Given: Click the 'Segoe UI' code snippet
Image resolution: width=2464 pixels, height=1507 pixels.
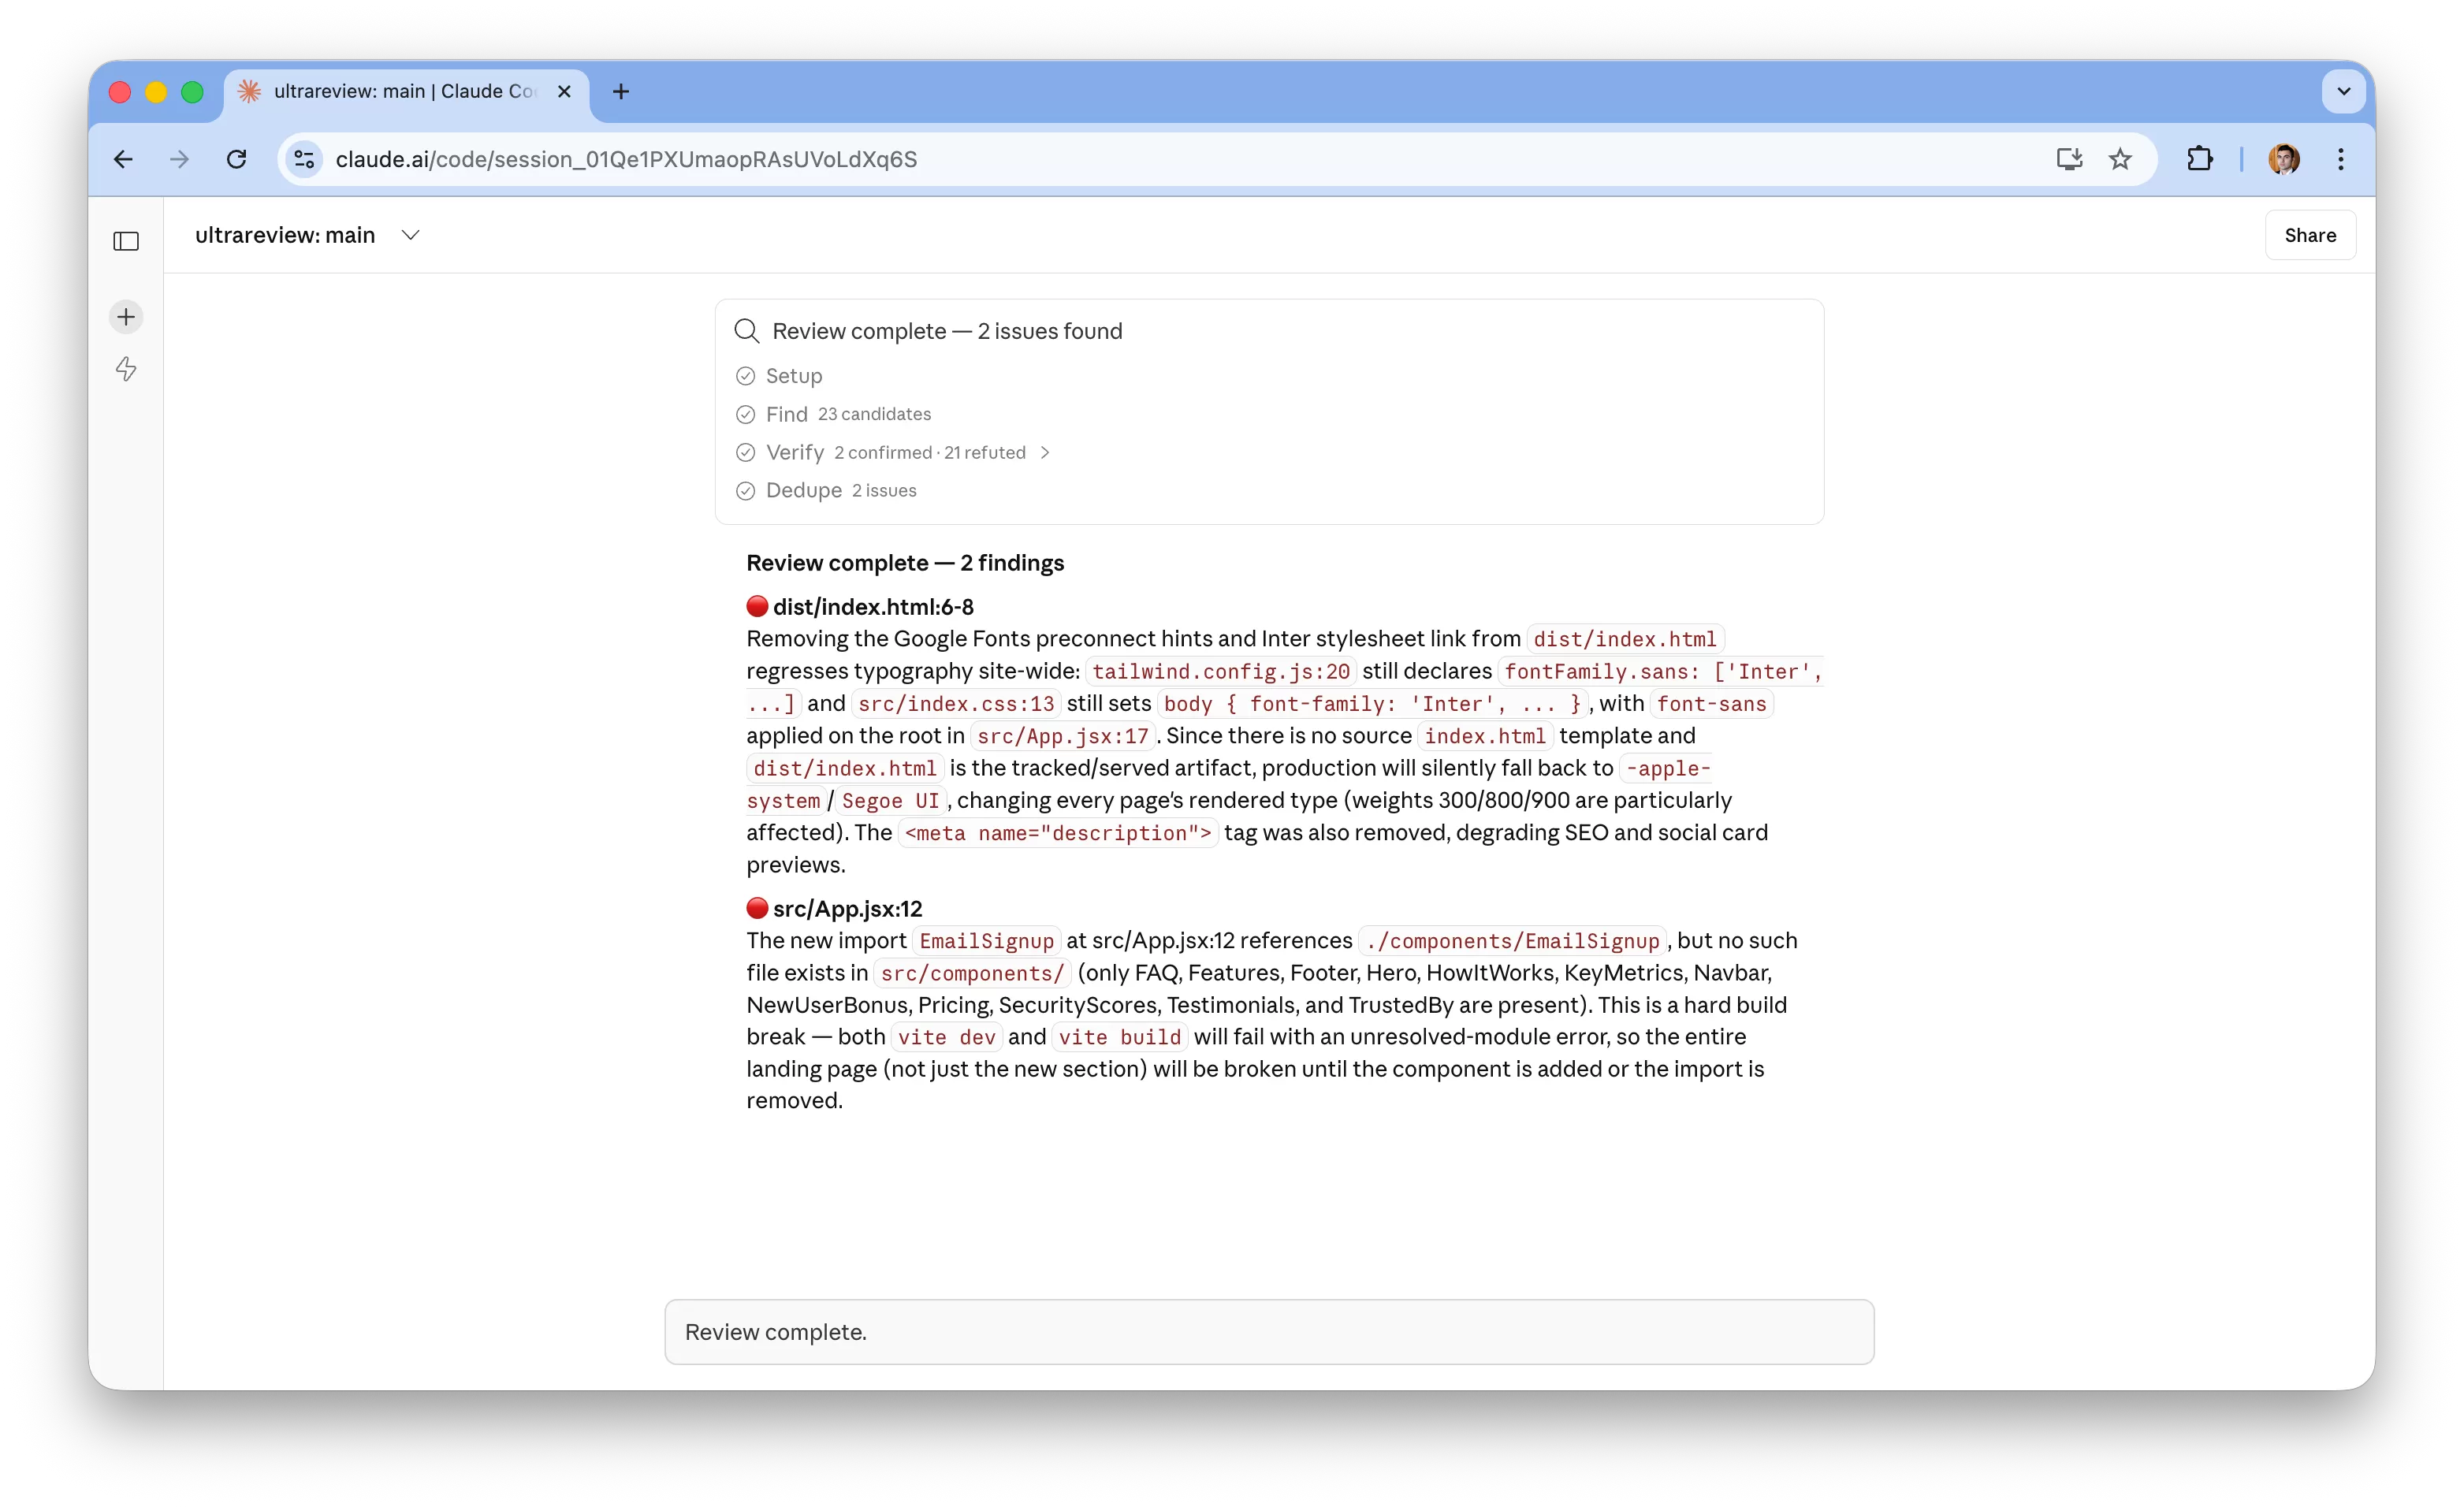Looking at the screenshot, I should click(890, 801).
